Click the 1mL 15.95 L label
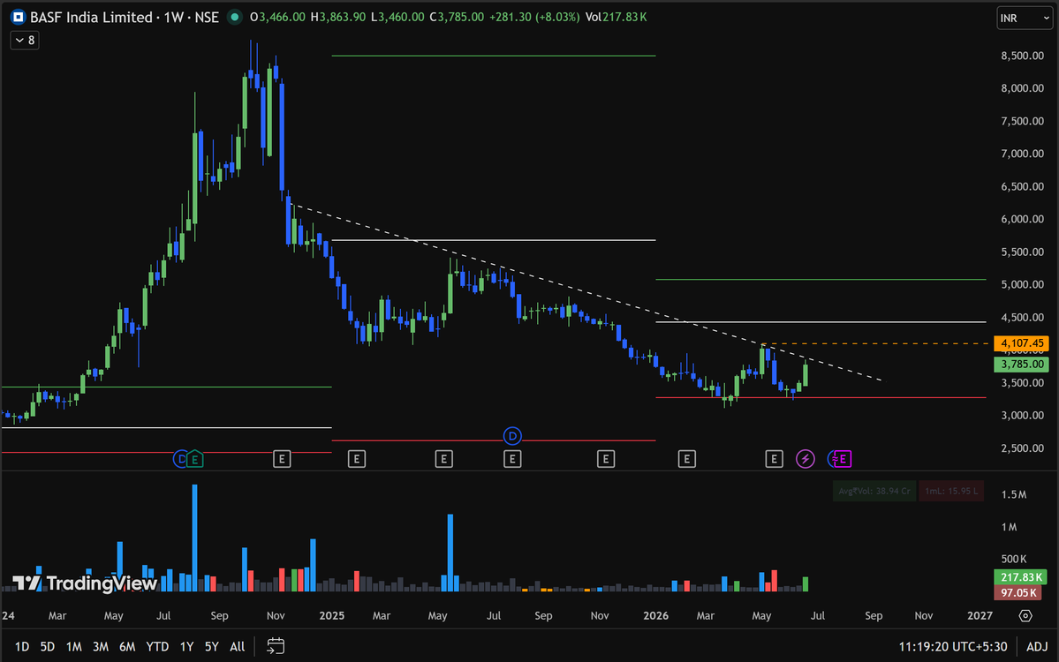 pyautogui.click(x=951, y=491)
